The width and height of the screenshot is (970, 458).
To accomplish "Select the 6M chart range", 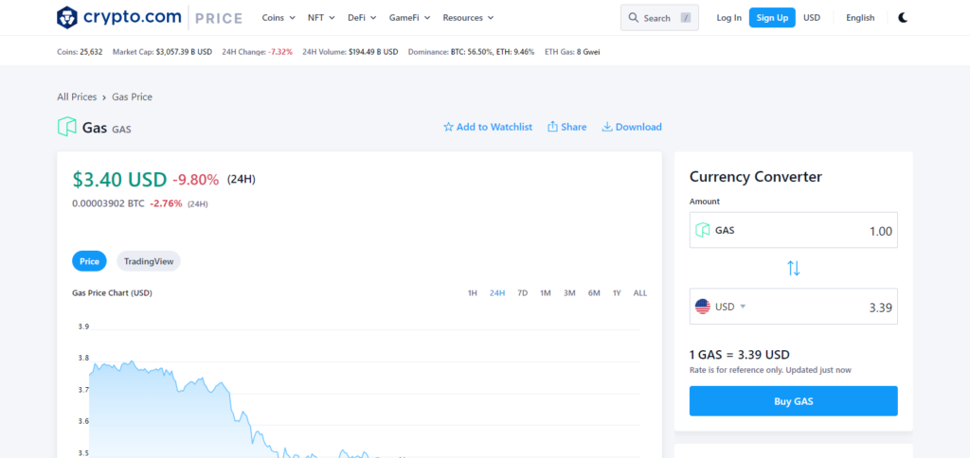I will [x=594, y=293].
